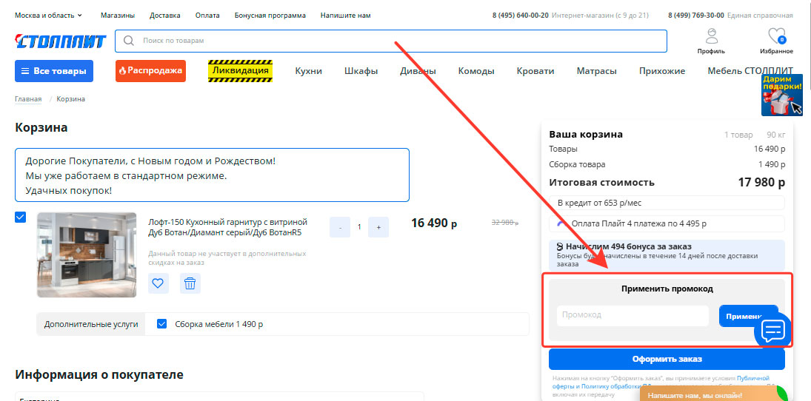Image resolution: width=811 pixels, height=401 pixels.
Task: Open the Все товары catalog menu
Action: point(54,71)
